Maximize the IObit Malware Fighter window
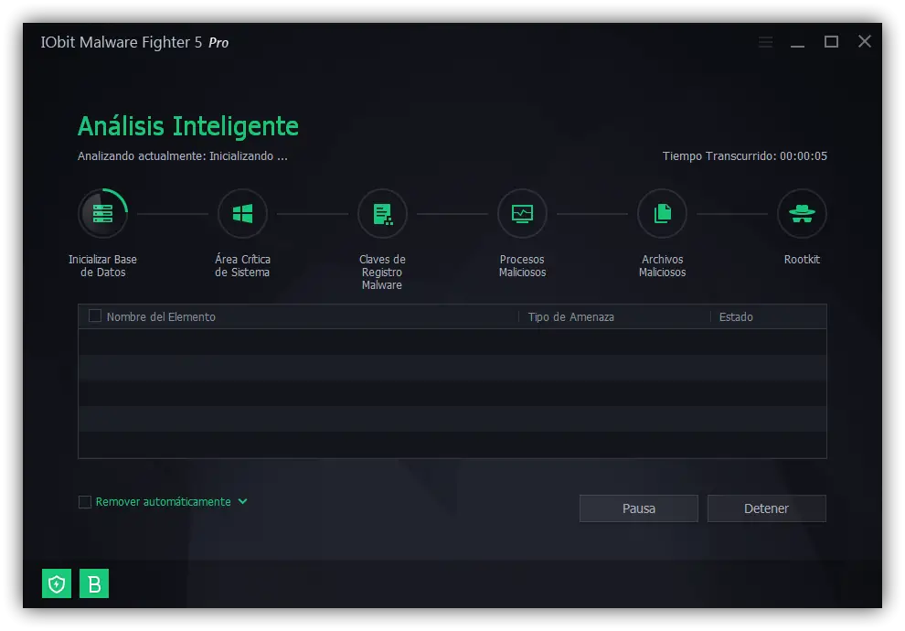This screenshot has width=905, height=631. pos(831,41)
